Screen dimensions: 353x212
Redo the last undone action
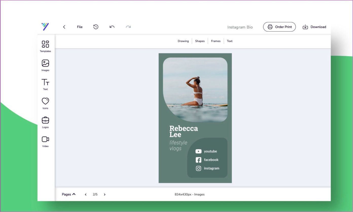128,27
